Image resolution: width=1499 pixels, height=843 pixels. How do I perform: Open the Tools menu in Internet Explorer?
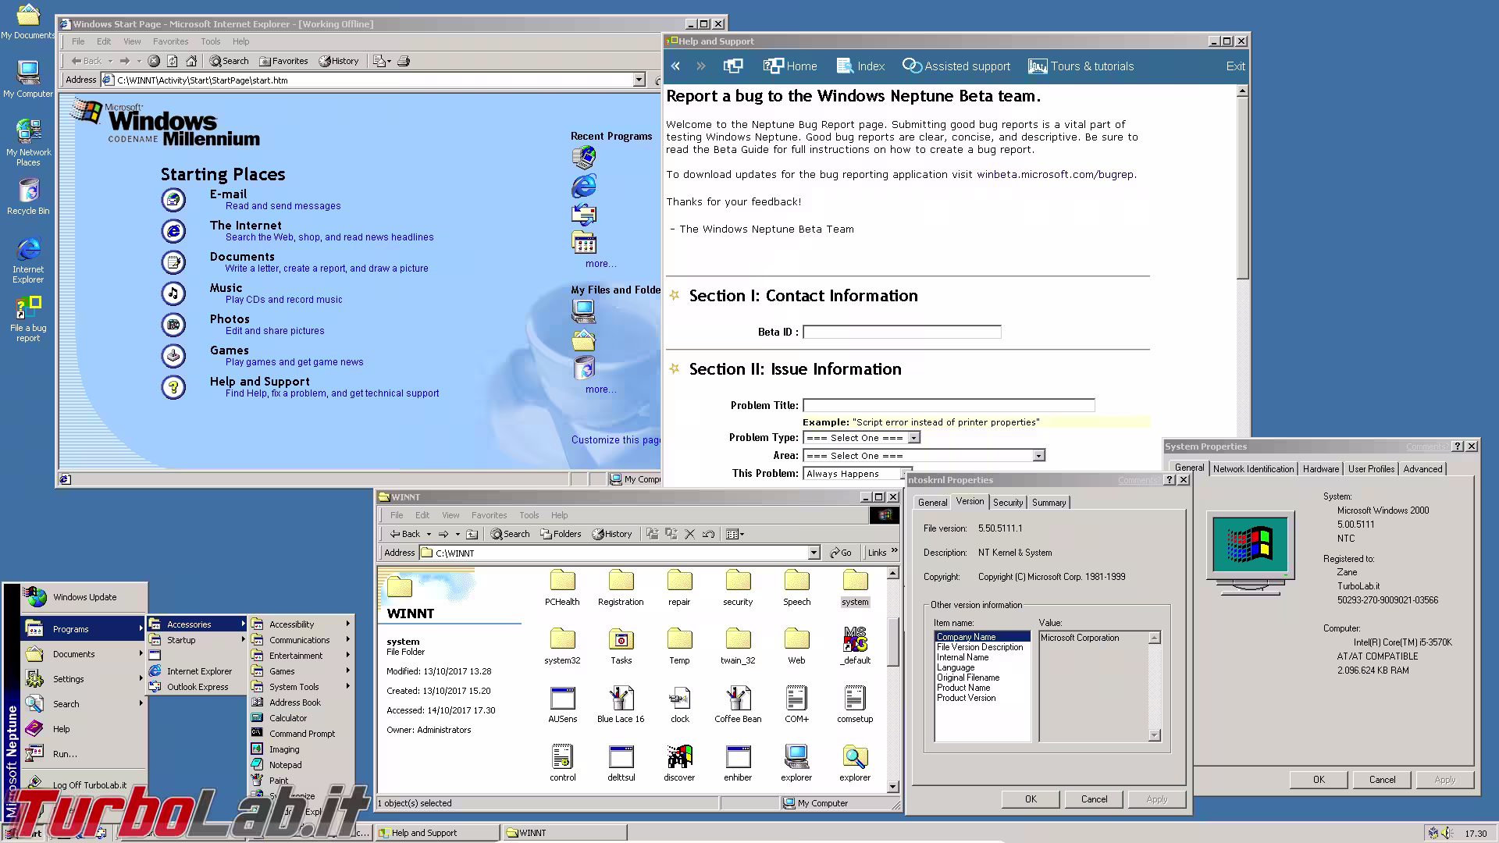click(210, 41)
